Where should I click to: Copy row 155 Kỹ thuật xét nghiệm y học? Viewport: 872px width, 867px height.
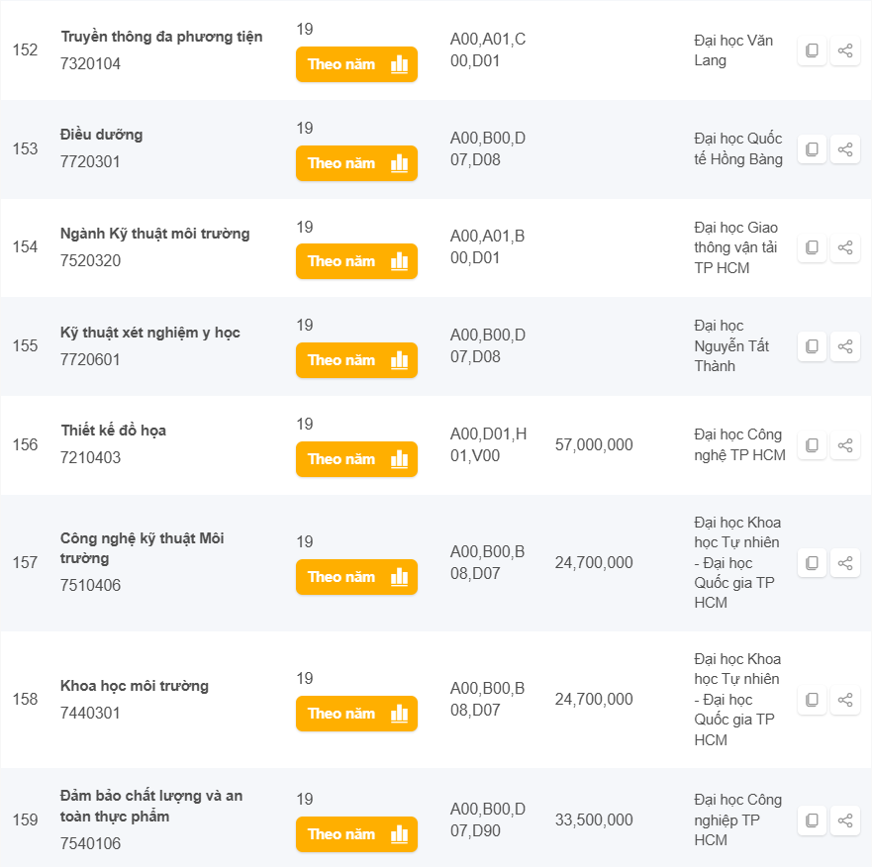[x=812, y=346]
